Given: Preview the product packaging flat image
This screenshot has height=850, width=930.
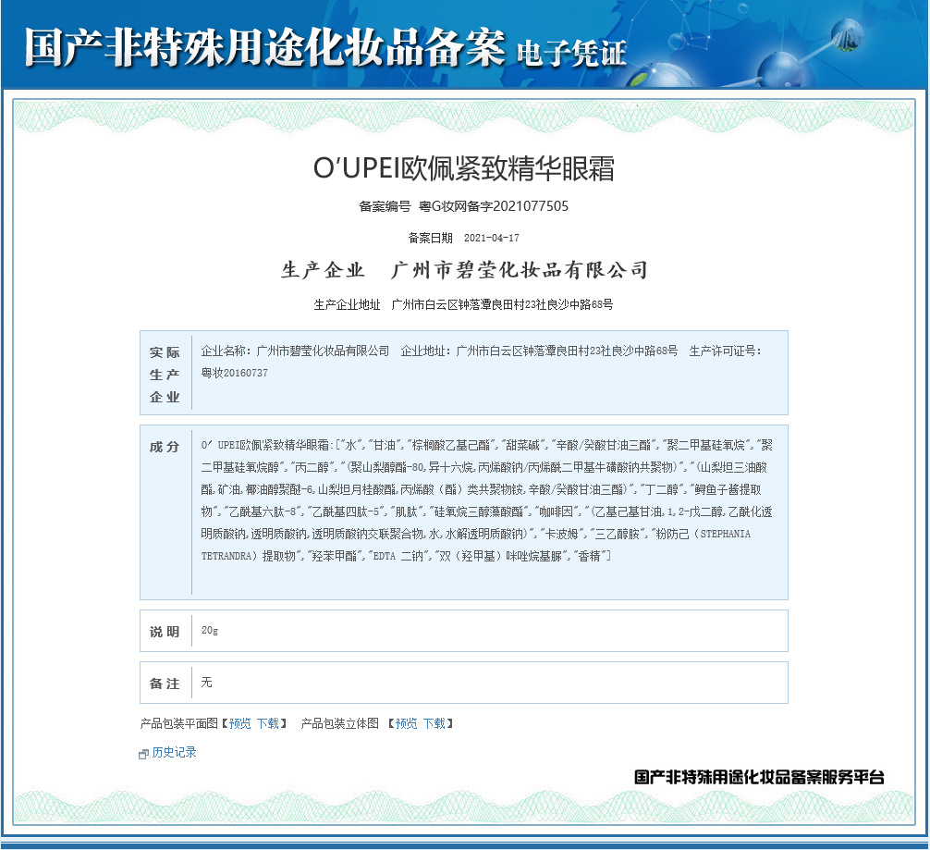Looking at the screenshot, I should 240,723.
